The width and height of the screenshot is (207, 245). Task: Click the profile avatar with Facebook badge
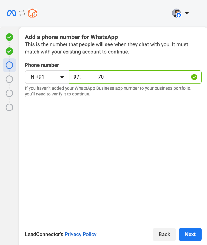tap(177, 13)
